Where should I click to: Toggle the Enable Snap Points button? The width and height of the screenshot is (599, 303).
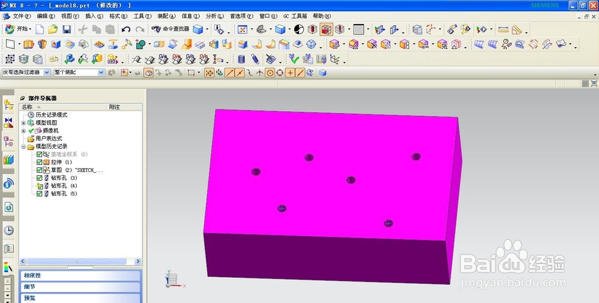pyautogui.click(x=209, y=72)
